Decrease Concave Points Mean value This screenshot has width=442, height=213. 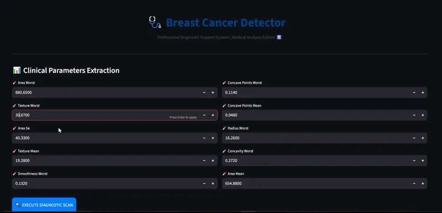tap(414, 115)
